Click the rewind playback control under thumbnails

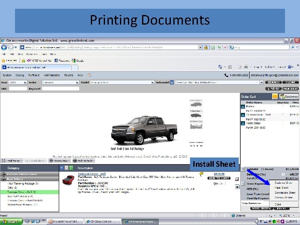point(191,146)
